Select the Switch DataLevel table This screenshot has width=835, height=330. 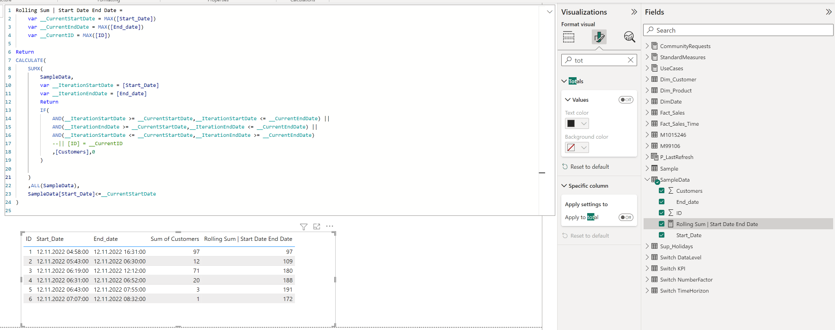(x=681, y=257)
